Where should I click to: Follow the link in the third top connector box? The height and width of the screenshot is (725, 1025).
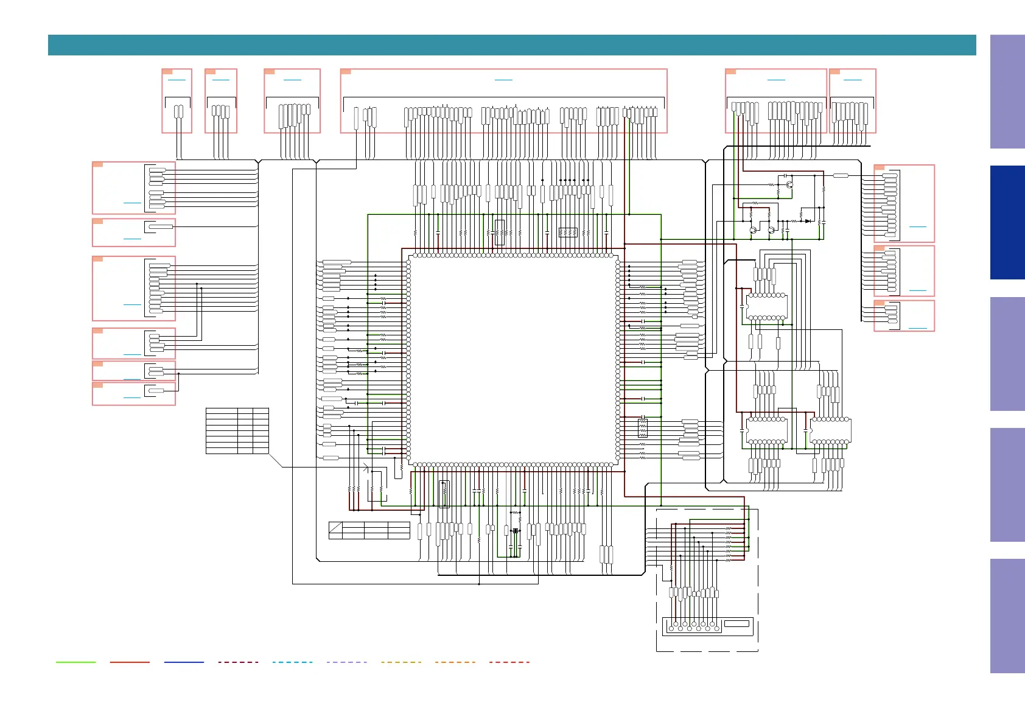292,80
